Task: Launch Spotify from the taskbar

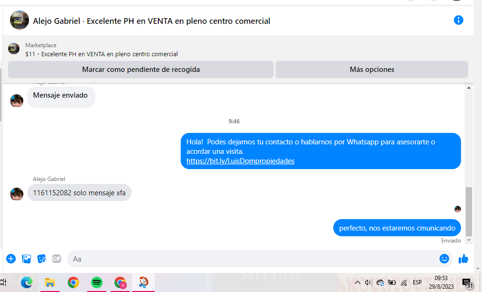Action: [97, 282]
